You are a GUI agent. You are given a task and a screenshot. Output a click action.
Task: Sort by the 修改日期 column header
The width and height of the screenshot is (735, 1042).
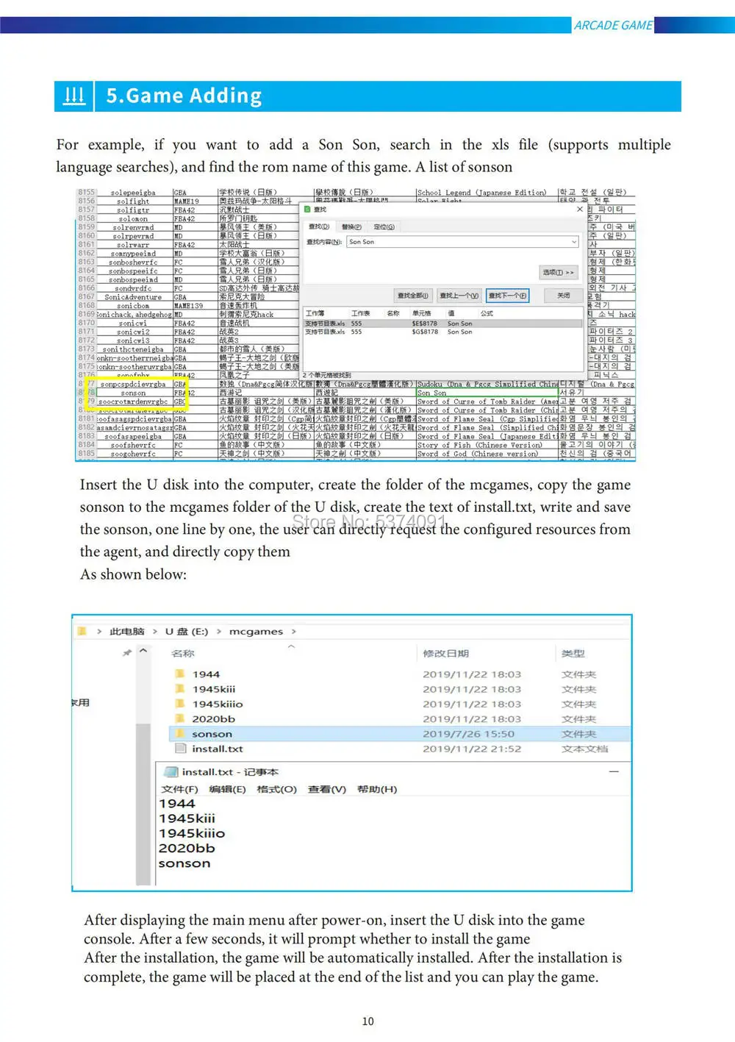[445, 653]
